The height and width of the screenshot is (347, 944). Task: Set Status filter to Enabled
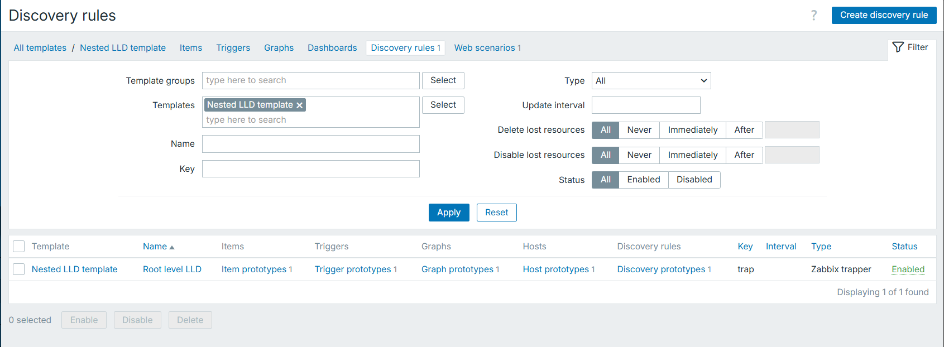[643, 180]
